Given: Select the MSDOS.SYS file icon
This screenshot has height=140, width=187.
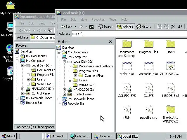Looking at the screenshot, I should coord(171,88).
